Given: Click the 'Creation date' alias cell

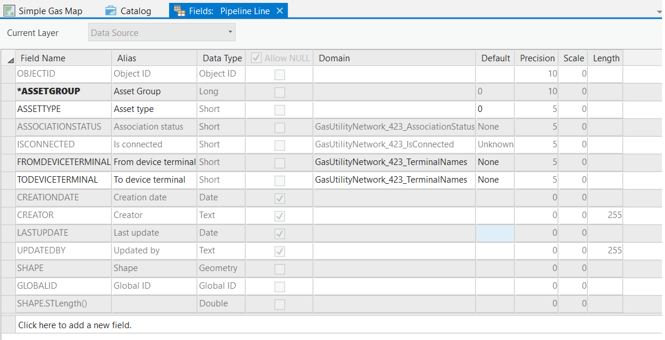Looking at the screenshot, I should click(154, 197).
